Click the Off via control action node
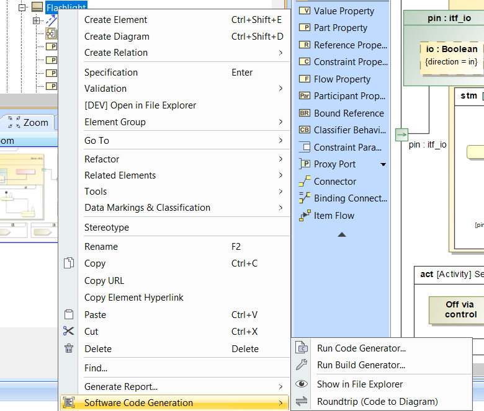484x411 pixels. (x=460, y=309)
